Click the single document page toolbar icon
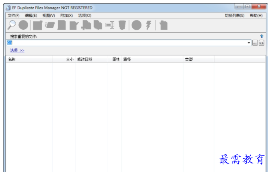Image resolution: width=268 pixels, height=172 pixels. click(62, 25)
